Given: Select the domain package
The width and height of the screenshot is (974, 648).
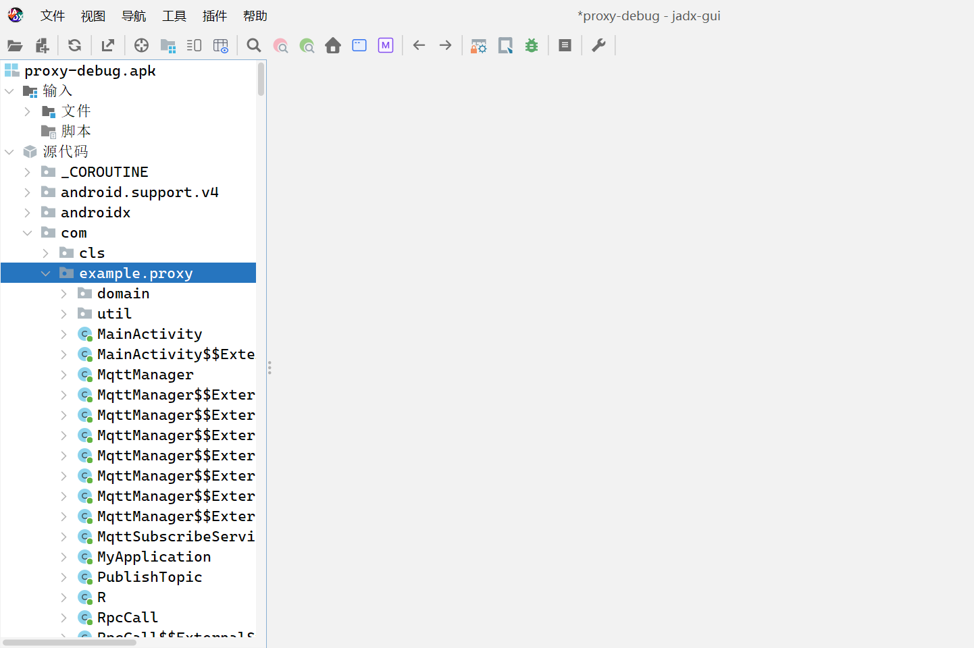Looking at the screenshot, I should click(123, 294).
